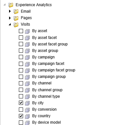
Task: Click the Pages folder icon
Action: (16, 18)
